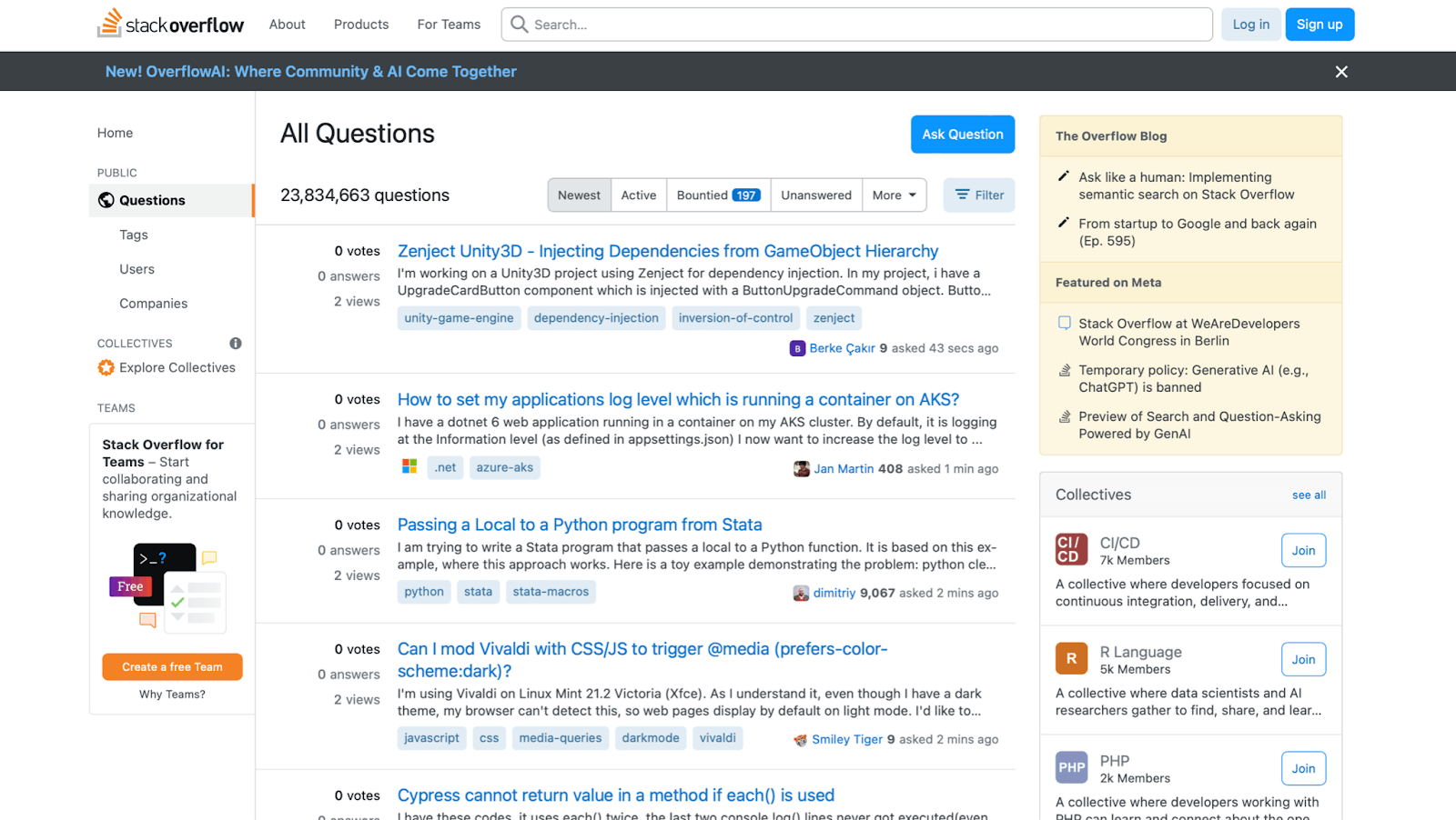Click the Questions globe icon
Viewport: 1456px width, 820px height.
click(106, 200)
